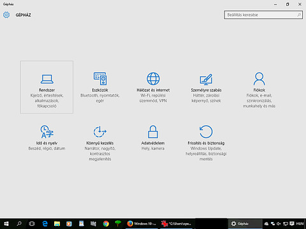Open Task View on the taskbar
306x229 pixels.
(x=32, y=223)
